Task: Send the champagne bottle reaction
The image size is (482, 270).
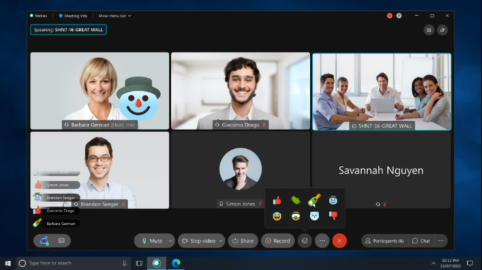Action: coord(314,201)
